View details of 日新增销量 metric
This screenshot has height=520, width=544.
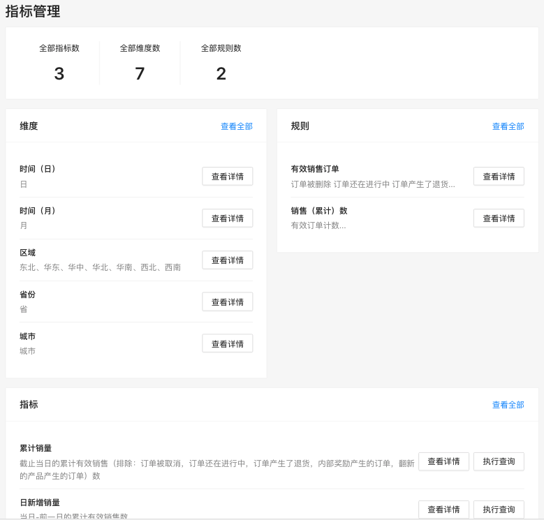(x=443, y=510)
